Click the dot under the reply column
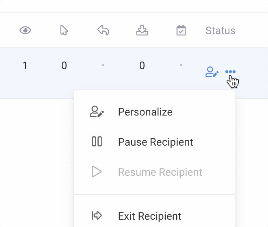268x227 pixels. tap(103, 65)
